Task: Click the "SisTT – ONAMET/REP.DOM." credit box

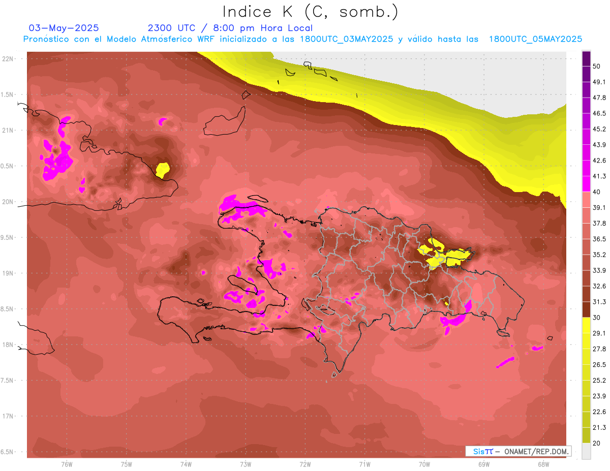Action: 518,451
